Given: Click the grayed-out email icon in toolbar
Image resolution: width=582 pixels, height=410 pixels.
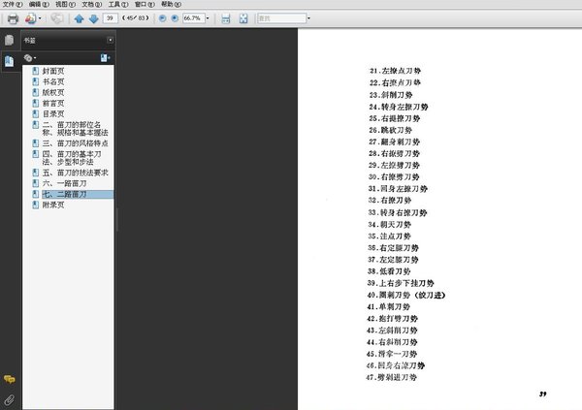Looking at the screenshot, I should (x=57, y=18).
